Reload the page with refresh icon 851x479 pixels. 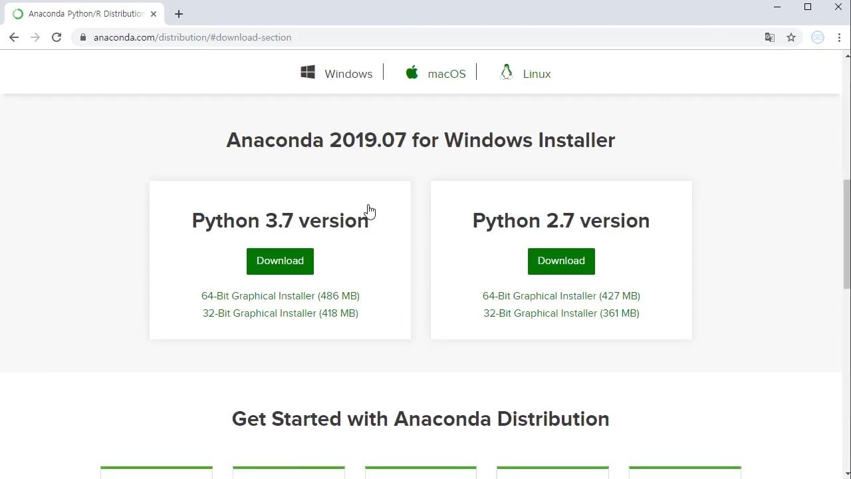(57, 37)
